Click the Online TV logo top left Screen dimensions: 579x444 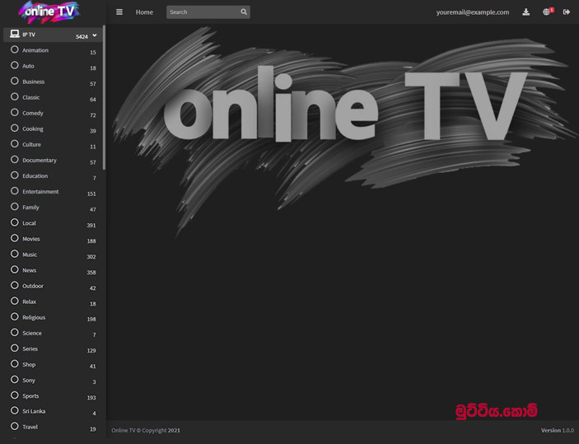tap(49, 12)
